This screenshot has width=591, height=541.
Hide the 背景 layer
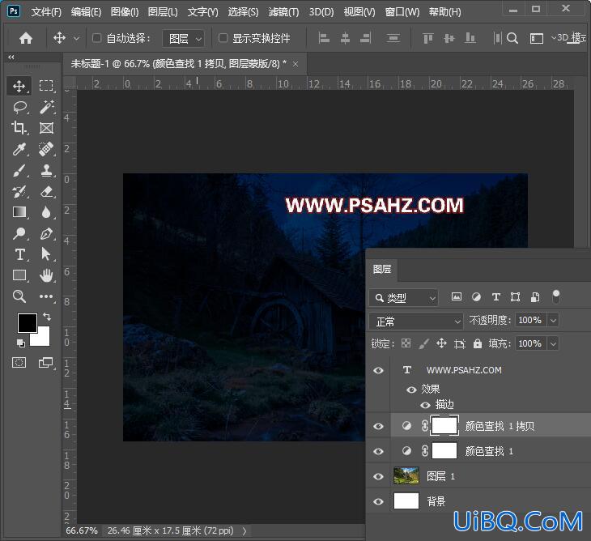[378, 501]
